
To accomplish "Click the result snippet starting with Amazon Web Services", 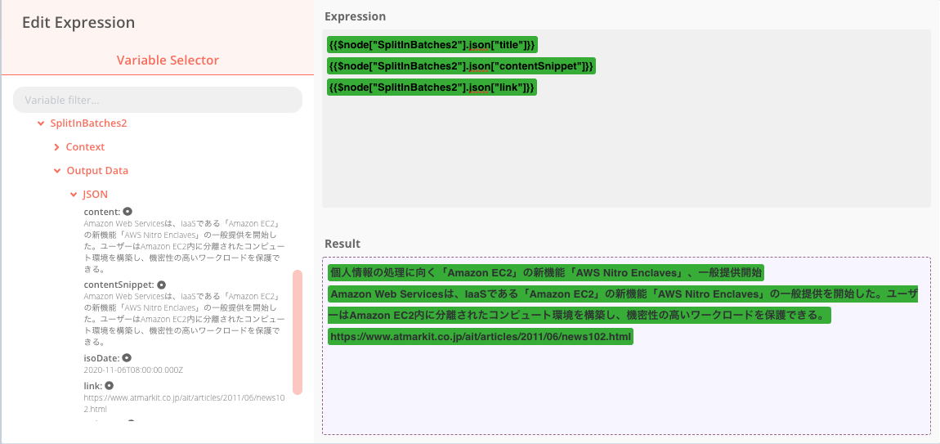I will (622, 305).
